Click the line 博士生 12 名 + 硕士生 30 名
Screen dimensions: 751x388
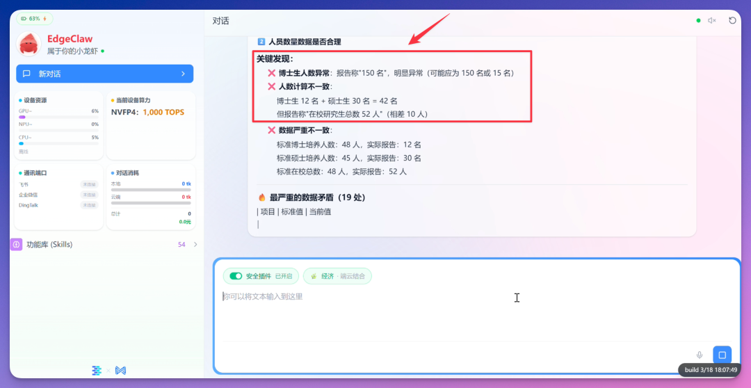[x=337, y=101]
